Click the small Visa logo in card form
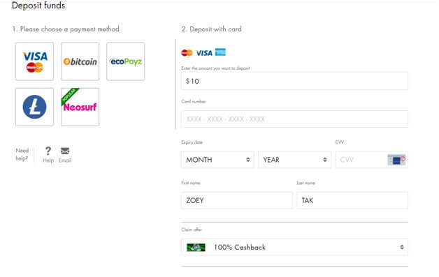 click(x=204, y=53)
